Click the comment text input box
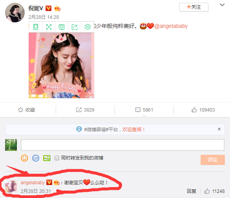The height and width of the screenshot is (198, 230). [x=122, y=145]
